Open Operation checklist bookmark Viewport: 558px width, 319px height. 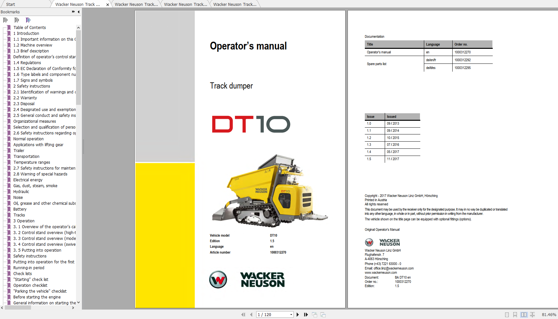pos(30,285)
